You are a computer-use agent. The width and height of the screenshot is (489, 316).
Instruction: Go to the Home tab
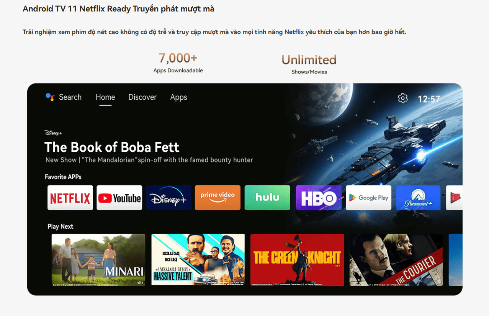coord(105,97)
